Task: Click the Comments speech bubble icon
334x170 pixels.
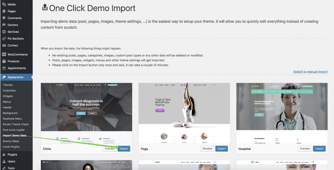Action: point(4,18)
